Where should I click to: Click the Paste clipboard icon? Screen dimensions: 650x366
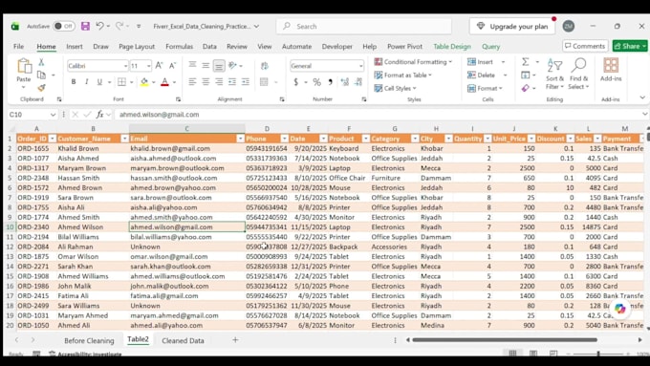24,66
